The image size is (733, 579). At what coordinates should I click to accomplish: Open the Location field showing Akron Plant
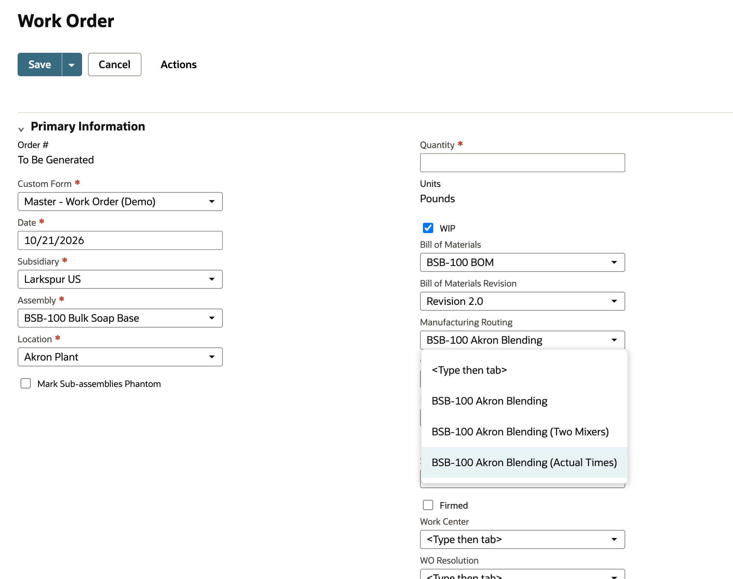[120, 357]
